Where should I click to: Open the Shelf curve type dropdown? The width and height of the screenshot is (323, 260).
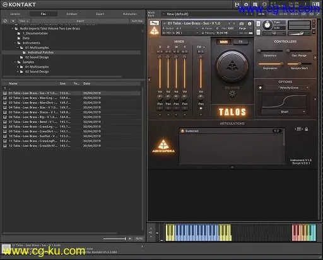[x=284, y=112]
